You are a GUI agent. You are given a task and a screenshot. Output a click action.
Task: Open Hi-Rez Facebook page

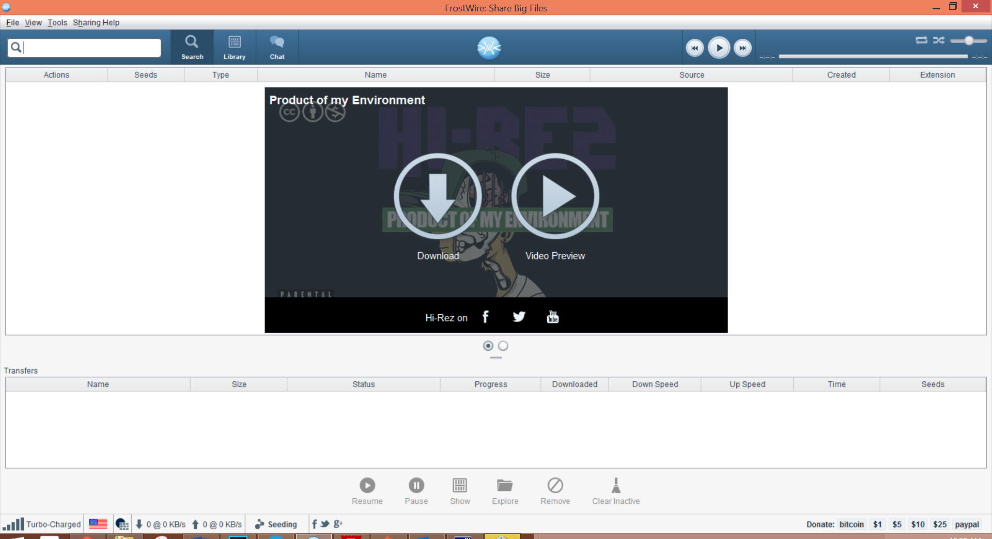pos(485,317)
